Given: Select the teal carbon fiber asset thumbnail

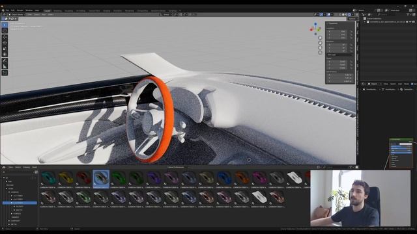Looking at the screenshot, I should tap(49, 179).
